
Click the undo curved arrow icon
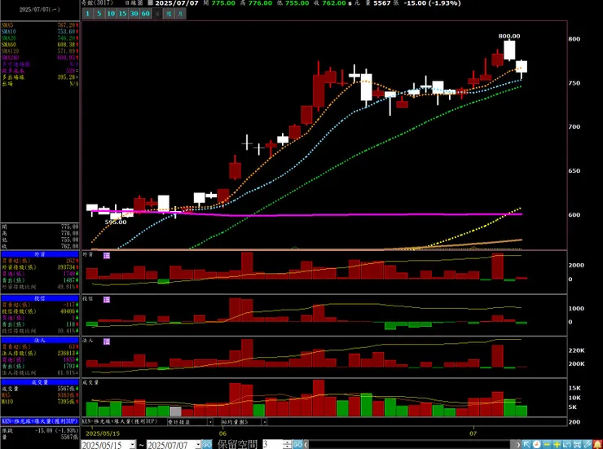(x=567, y=444)
